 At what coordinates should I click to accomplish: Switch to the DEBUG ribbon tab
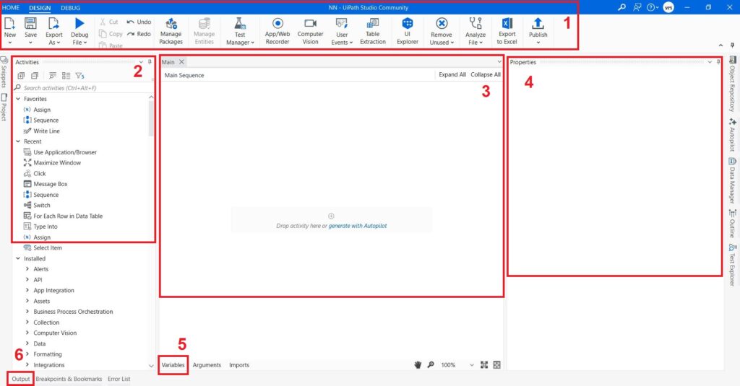click(x=70, y=7)
